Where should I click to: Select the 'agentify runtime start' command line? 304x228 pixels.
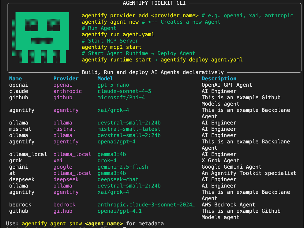[162, 60]
